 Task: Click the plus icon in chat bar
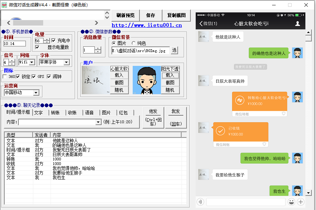(x=301, y=202)
